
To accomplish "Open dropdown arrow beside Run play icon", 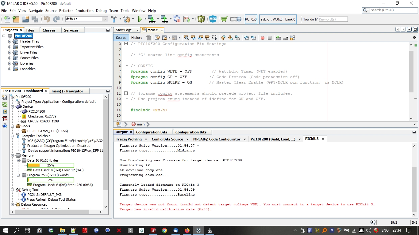I will point(145,19).
